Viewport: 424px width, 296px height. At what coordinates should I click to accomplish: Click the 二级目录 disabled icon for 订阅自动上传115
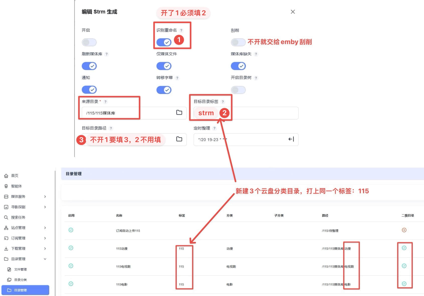(404, 230)
